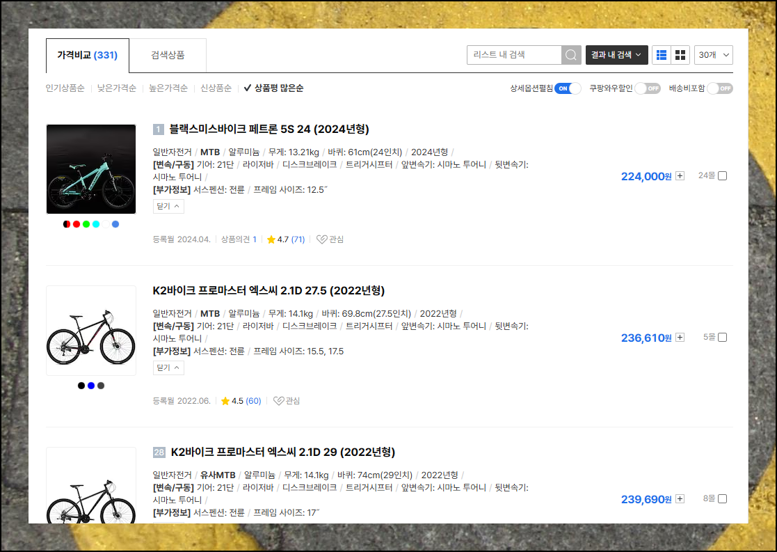Click 등록월 2024.04. text
Viewport: 777px width, 552px height.
click(x=182, y=239)
